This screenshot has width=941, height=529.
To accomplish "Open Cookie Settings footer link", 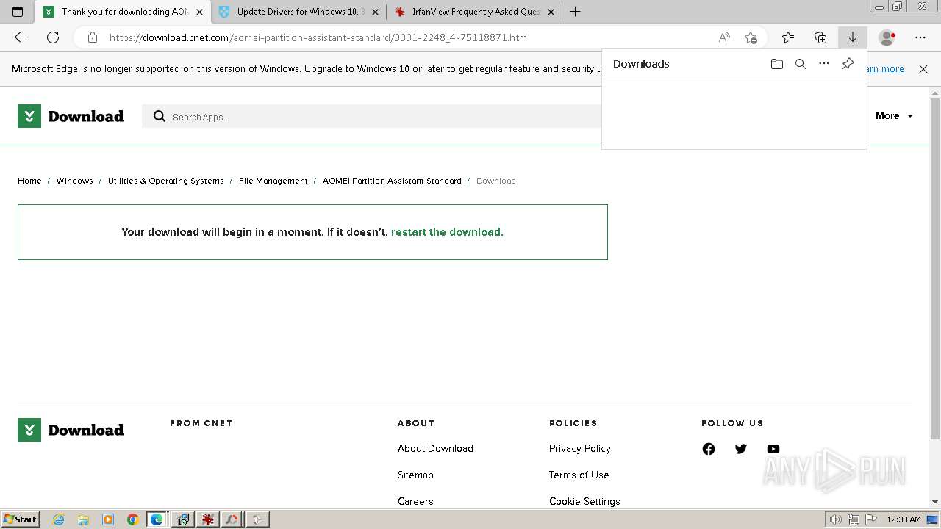I will [x=584, y=501].
